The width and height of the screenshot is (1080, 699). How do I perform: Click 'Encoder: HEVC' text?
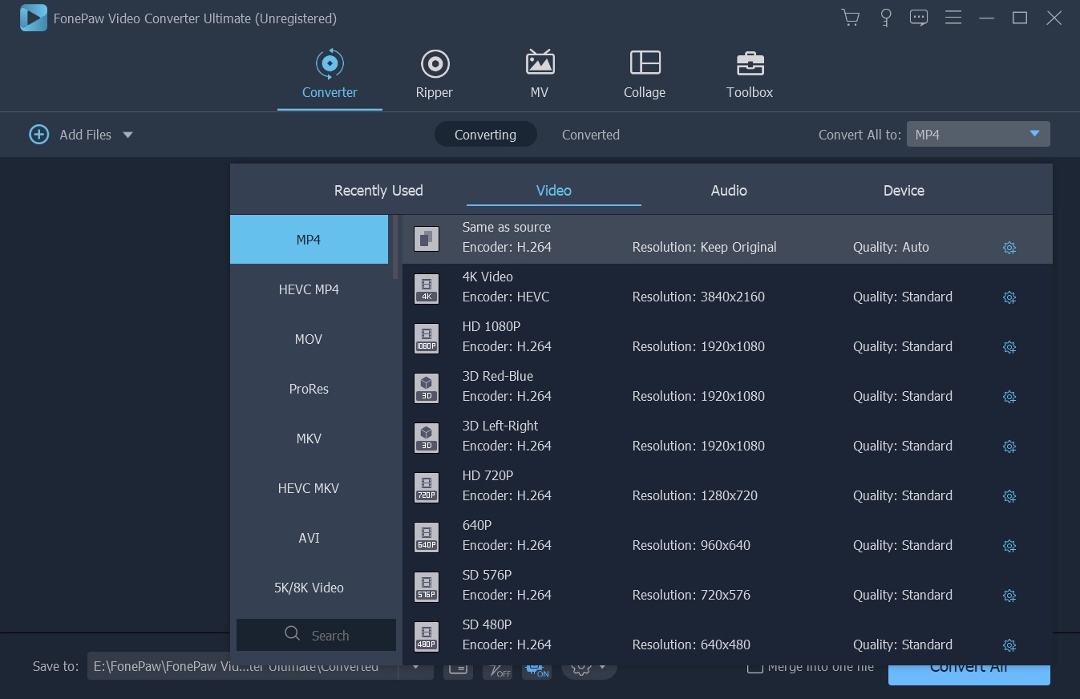[506, 297]
